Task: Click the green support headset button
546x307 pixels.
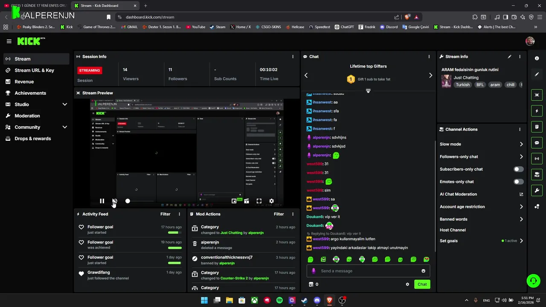Action: [x=533, y=281]
